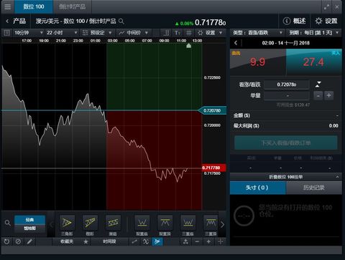This screenshot has height=260, width=345.
Task: Switch to the 倒计时产品 tab
Action: 72,6
